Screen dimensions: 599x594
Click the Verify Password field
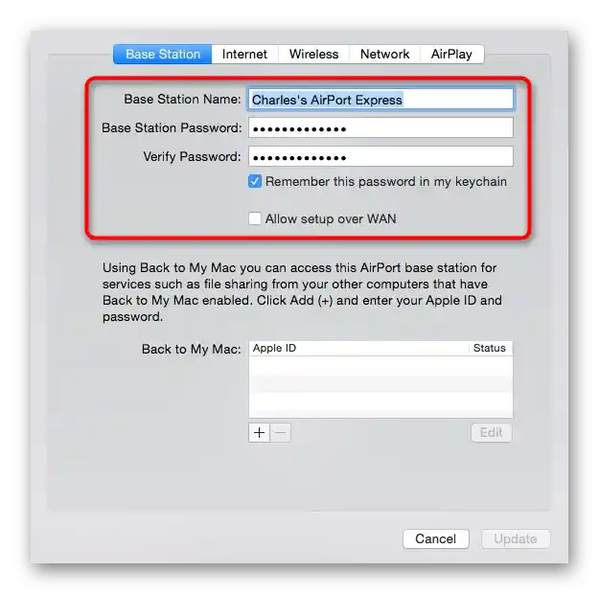380,156
